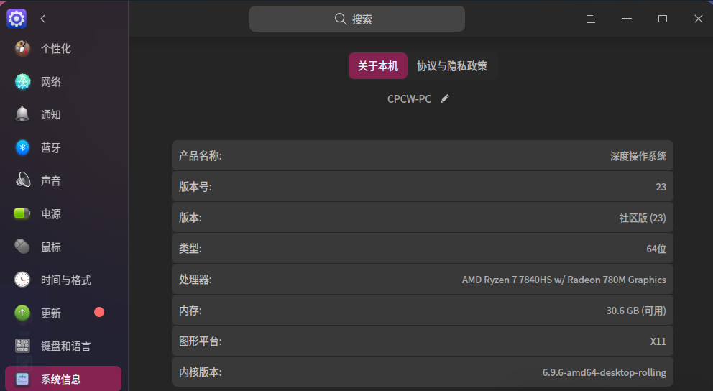Open the Keyboard and Language icon
The width and height of the screenshot is (713, 391).
tap(22, 346)
